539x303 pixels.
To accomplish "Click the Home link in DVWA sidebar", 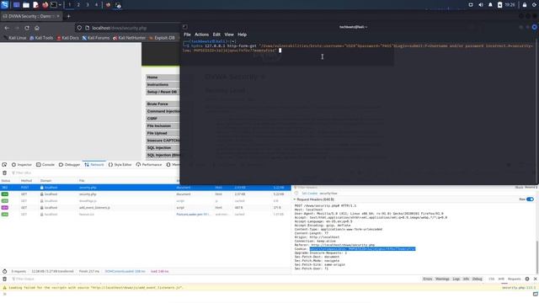I will [163, 77].
